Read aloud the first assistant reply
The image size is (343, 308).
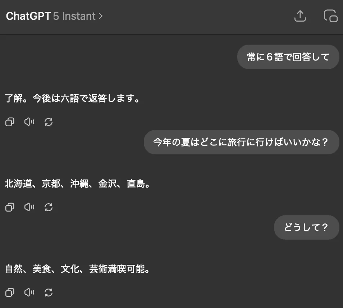[x=29, y=122]
